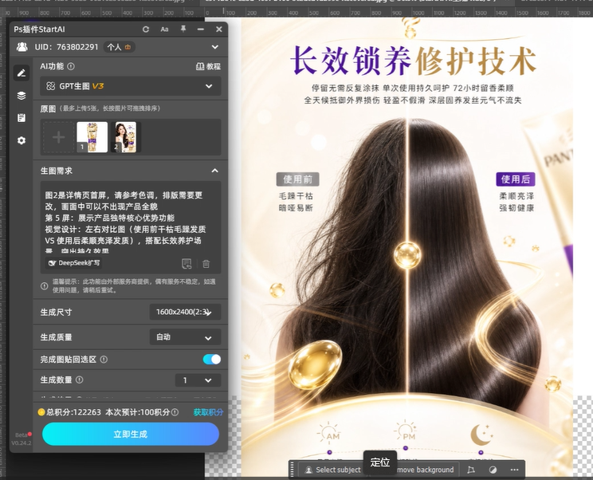This screenshot has width=593, height=480.
Task: Open the layers stack sidebar icon
Action: (22, 96)
